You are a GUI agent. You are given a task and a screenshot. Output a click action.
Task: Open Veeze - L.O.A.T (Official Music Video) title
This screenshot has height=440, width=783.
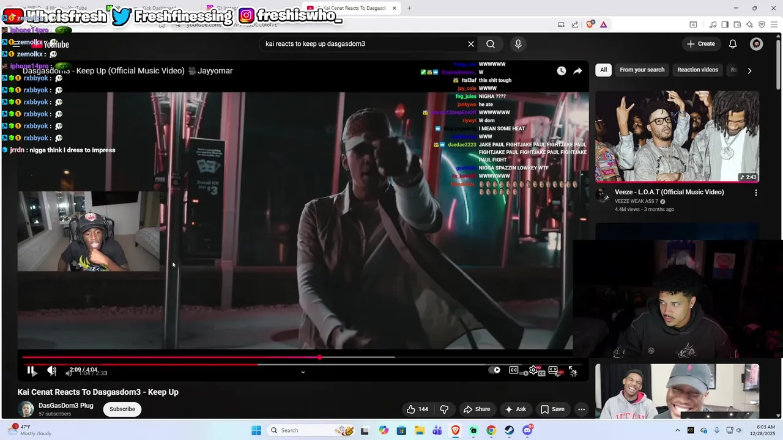(669, 192)
